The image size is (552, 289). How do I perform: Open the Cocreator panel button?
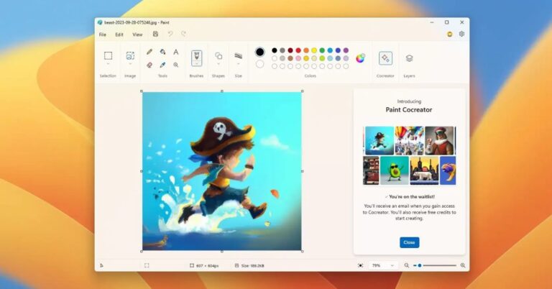pyautogui.click(x=385, y=58)
